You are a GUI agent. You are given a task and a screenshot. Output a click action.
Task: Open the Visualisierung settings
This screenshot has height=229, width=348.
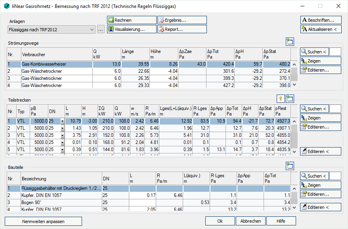pos(132,29)
